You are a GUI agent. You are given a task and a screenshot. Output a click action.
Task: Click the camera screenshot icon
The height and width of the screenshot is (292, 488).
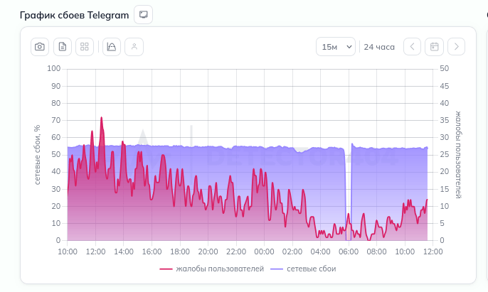41,47
